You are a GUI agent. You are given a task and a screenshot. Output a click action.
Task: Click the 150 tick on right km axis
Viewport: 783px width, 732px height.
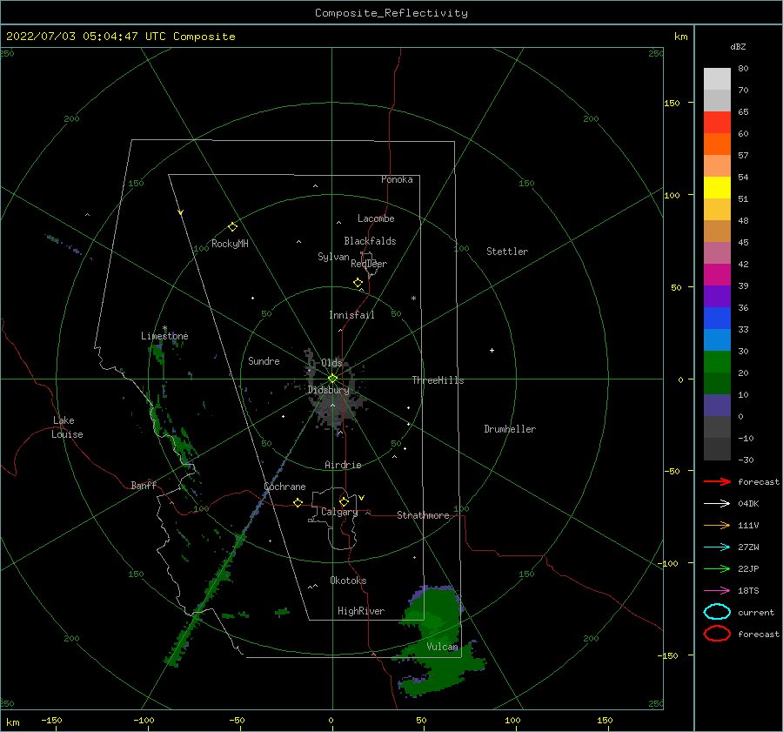click(x=672, y=103)
